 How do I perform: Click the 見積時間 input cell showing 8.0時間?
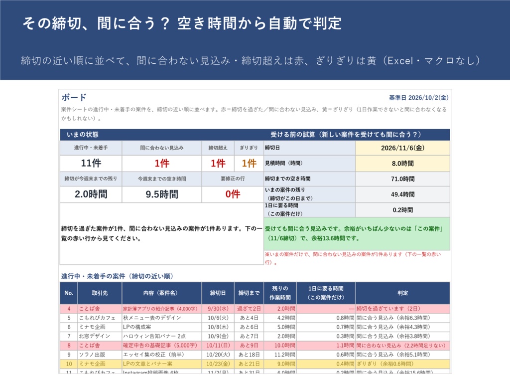pyautogui.click(x=402, y=164)
